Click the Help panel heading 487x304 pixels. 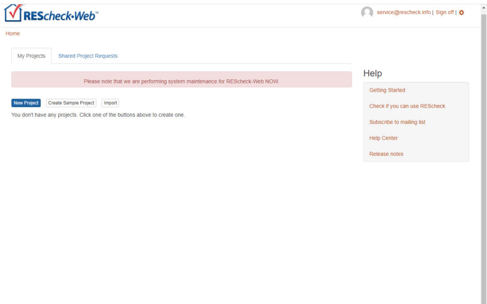(x=372, y=73)
